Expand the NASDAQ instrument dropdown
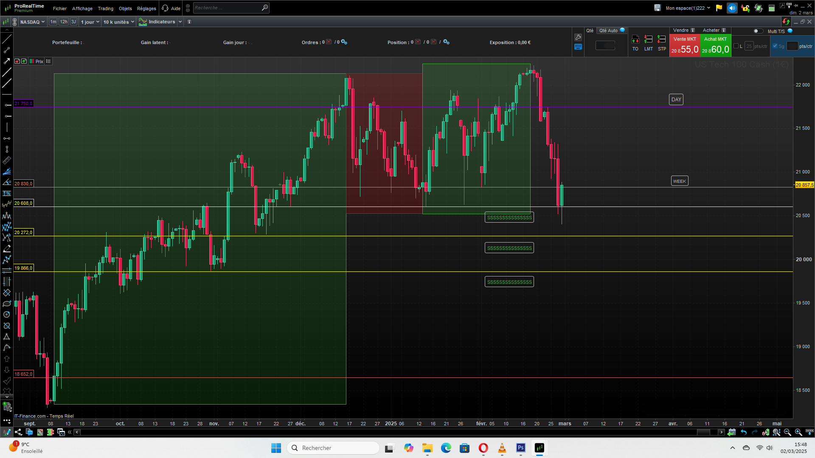815x458 pixels. point(32,22)
